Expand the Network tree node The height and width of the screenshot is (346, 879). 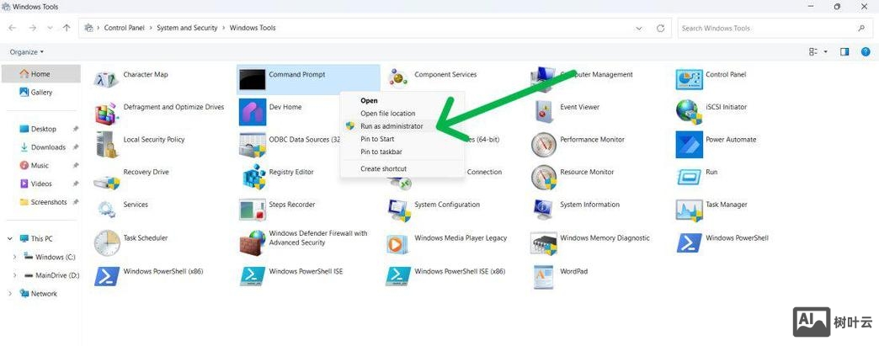tap(10, 294)
